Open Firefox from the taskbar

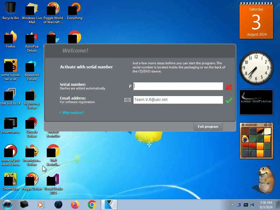click(75, 205)
